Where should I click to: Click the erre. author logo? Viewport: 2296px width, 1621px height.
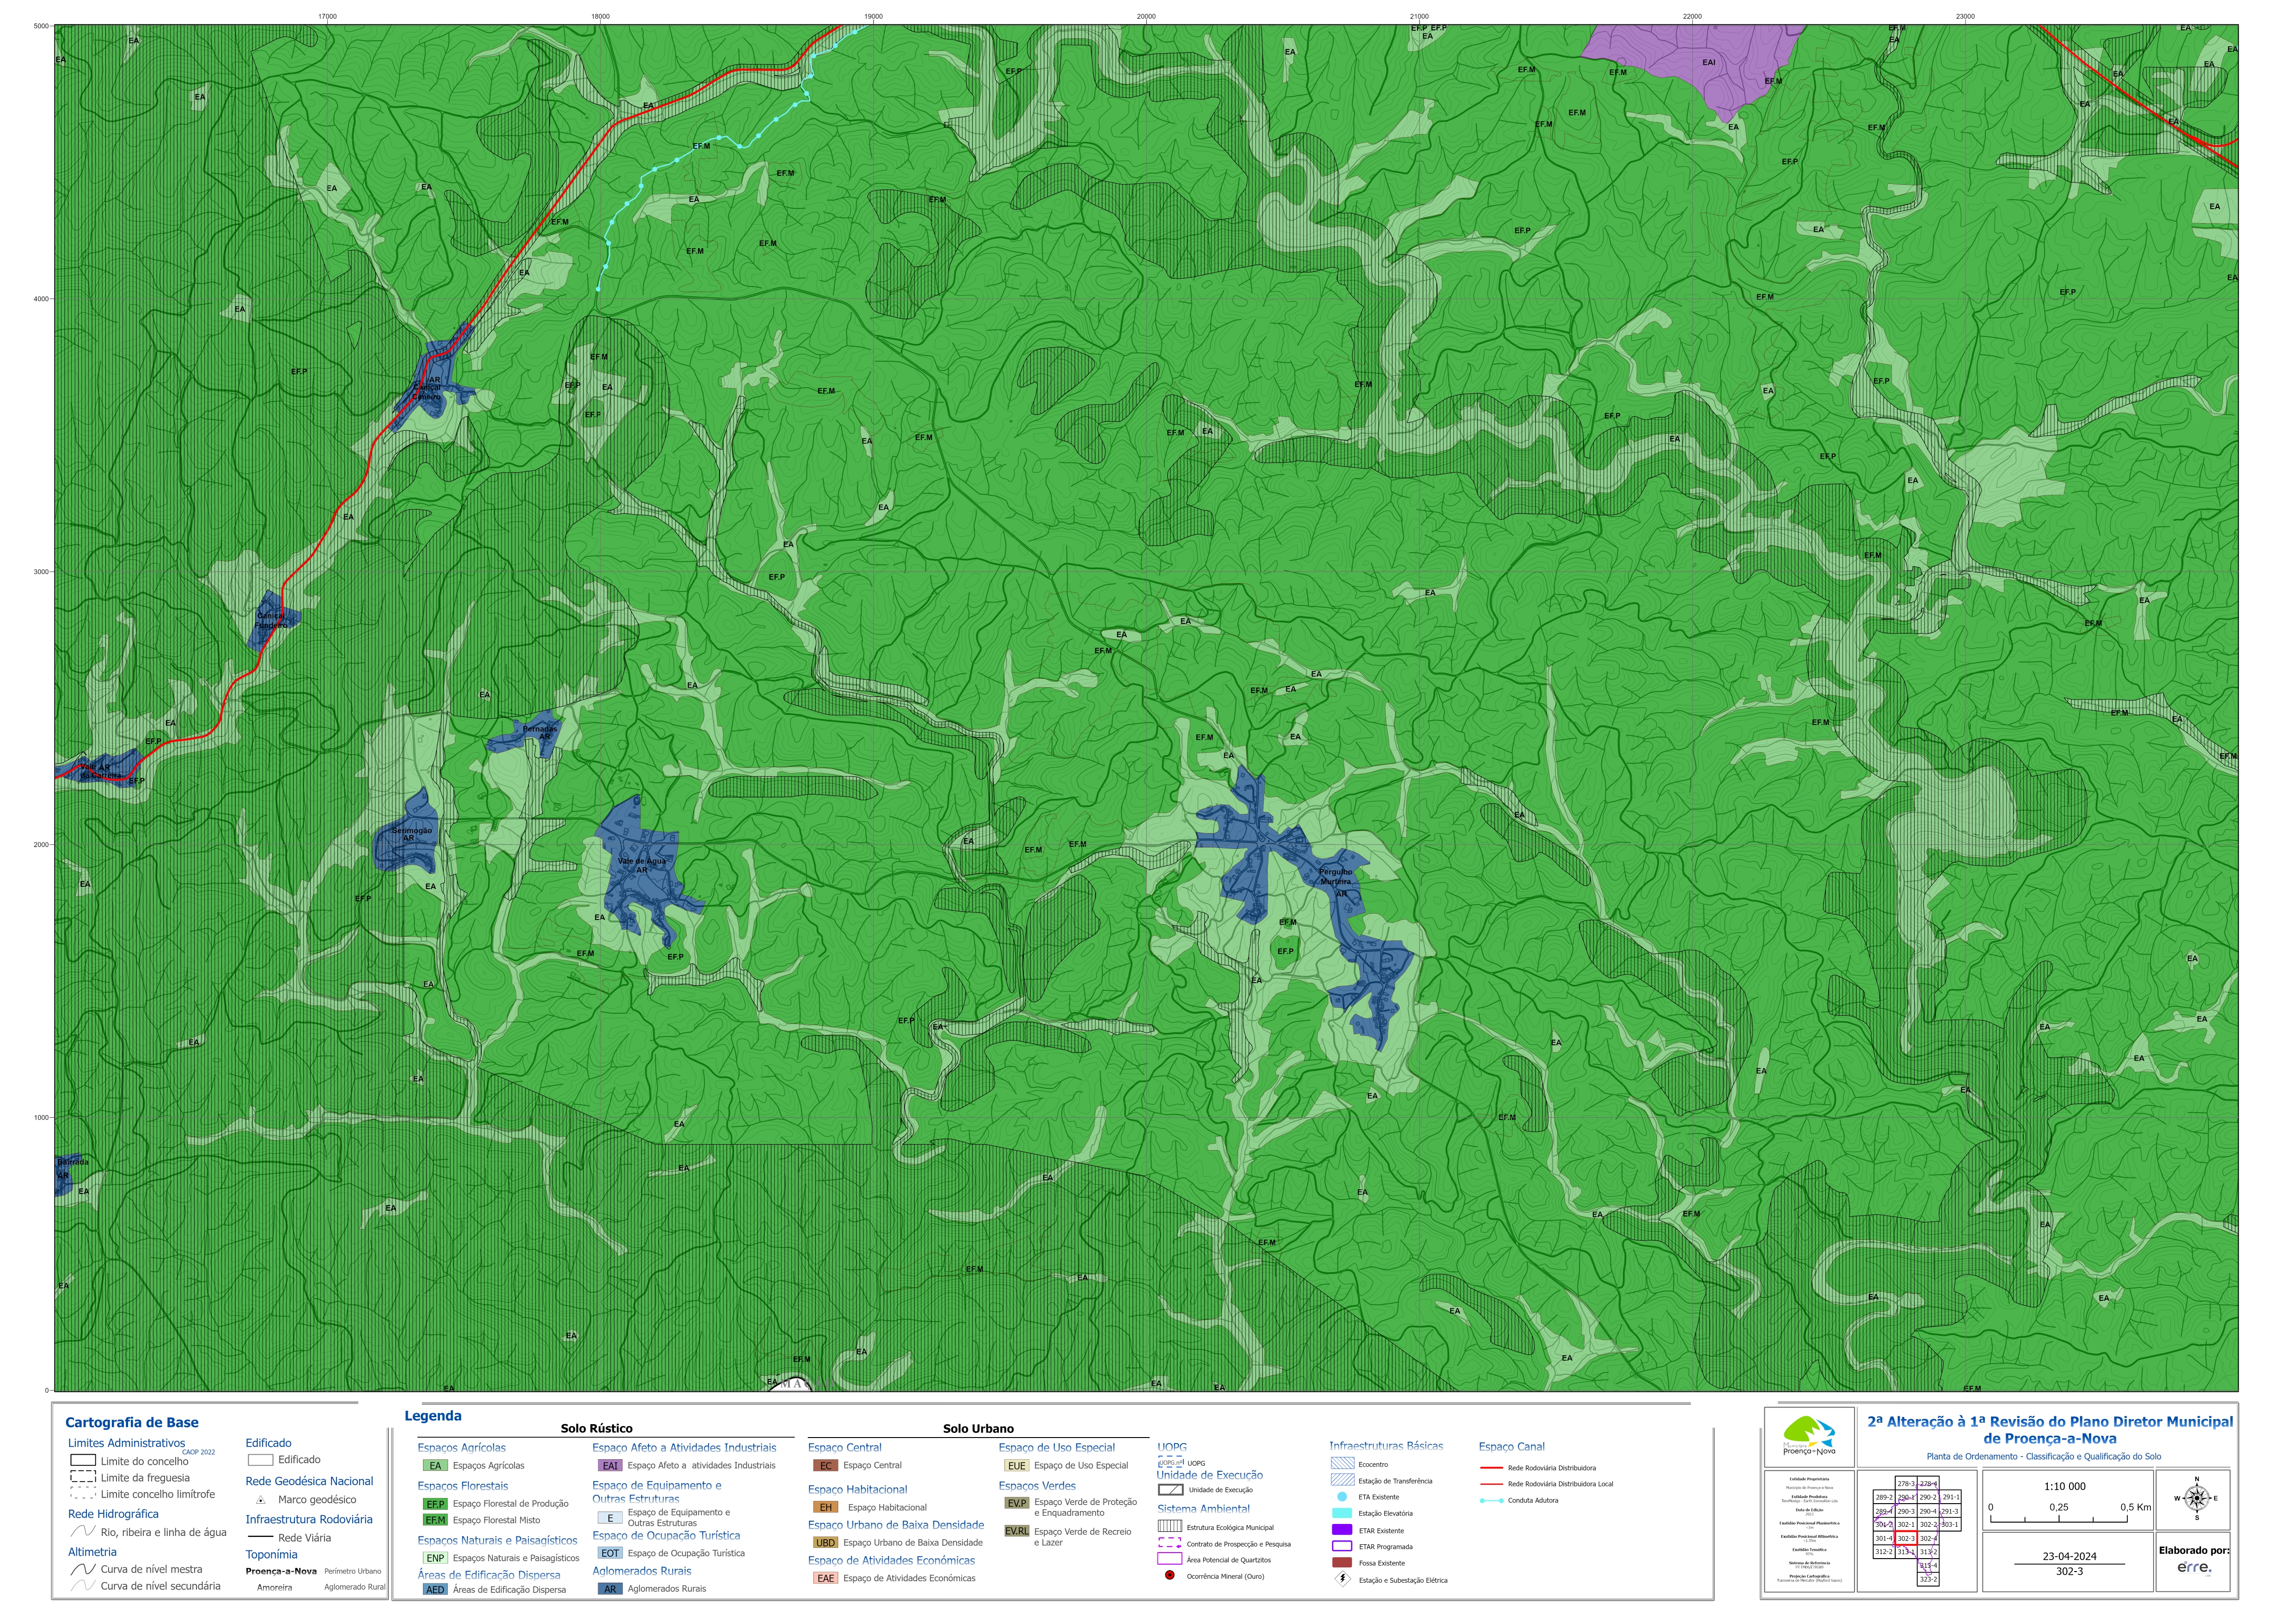pyautogui.click(x=2194, y=1567)
